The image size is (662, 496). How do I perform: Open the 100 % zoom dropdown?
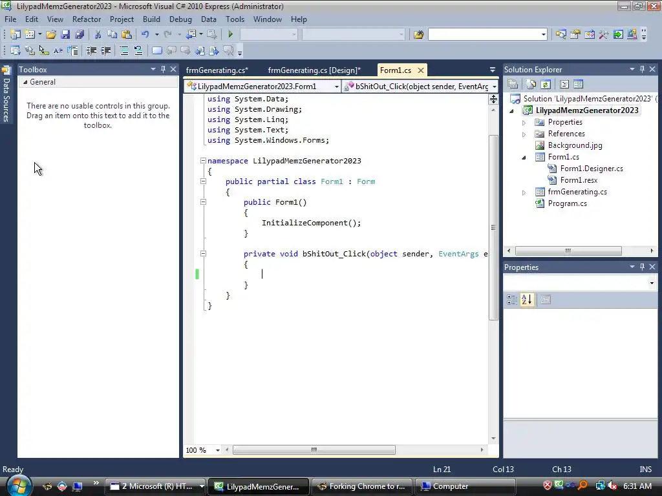(218, 450)
